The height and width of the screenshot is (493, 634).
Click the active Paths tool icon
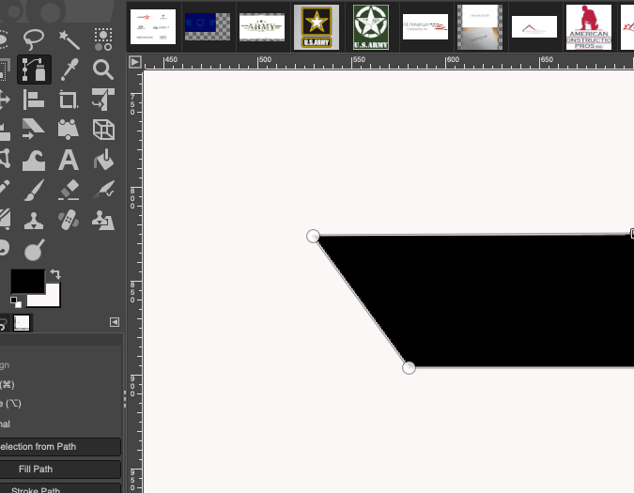pos(34,69)
